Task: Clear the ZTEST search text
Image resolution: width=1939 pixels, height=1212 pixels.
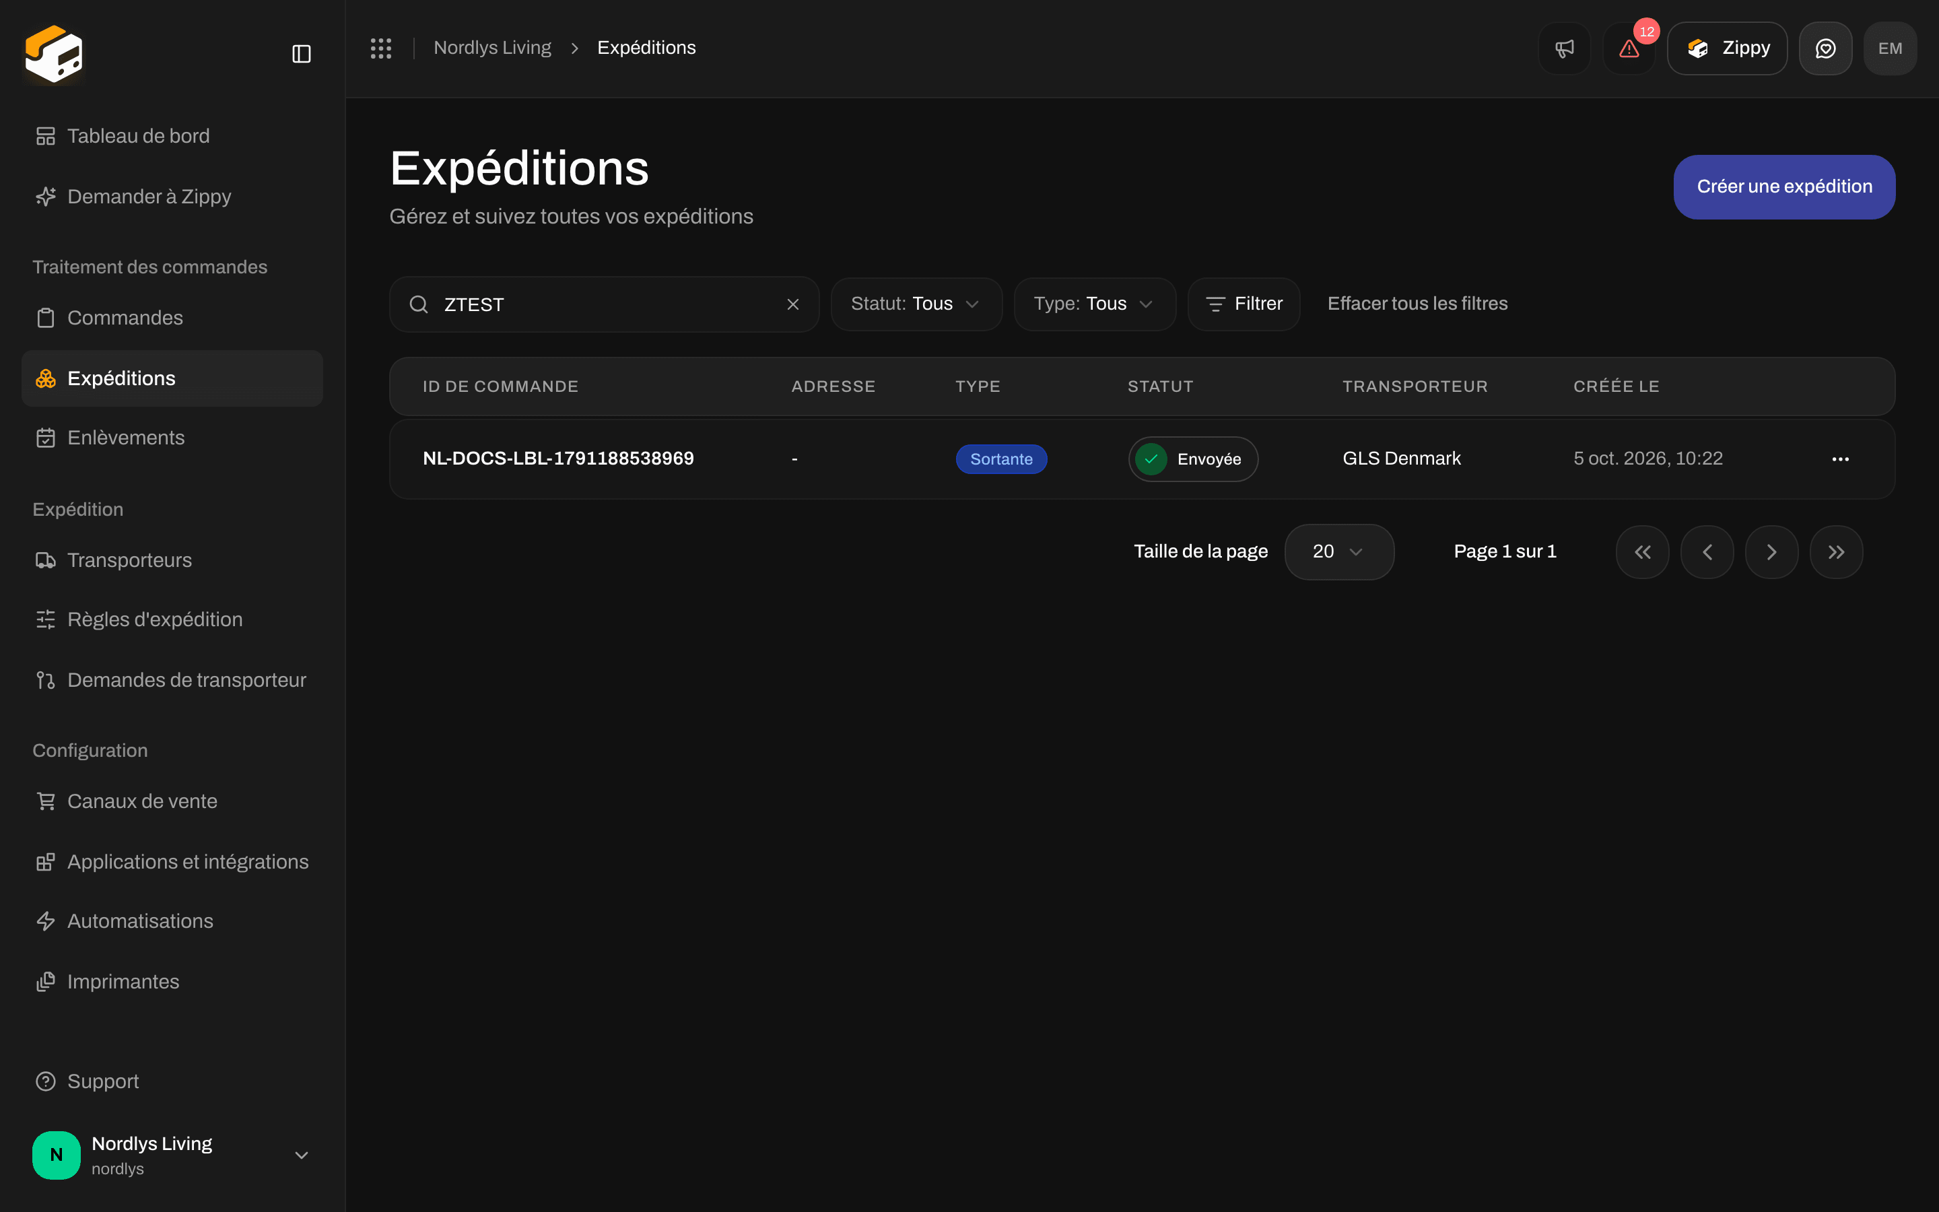Action: tap(792, 304)
